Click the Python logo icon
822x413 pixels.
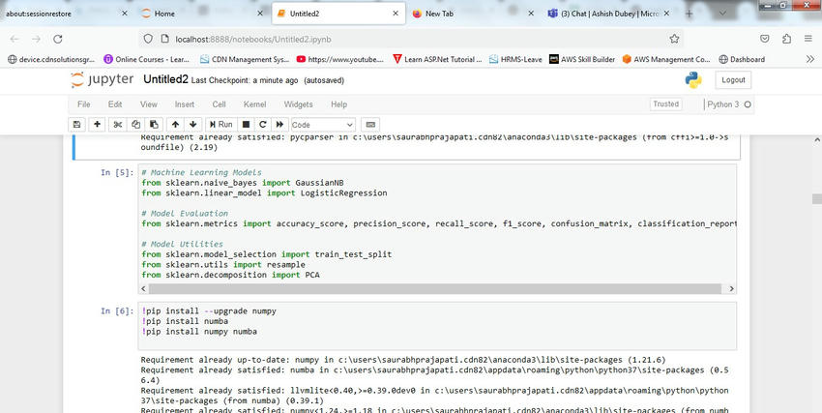693,79
